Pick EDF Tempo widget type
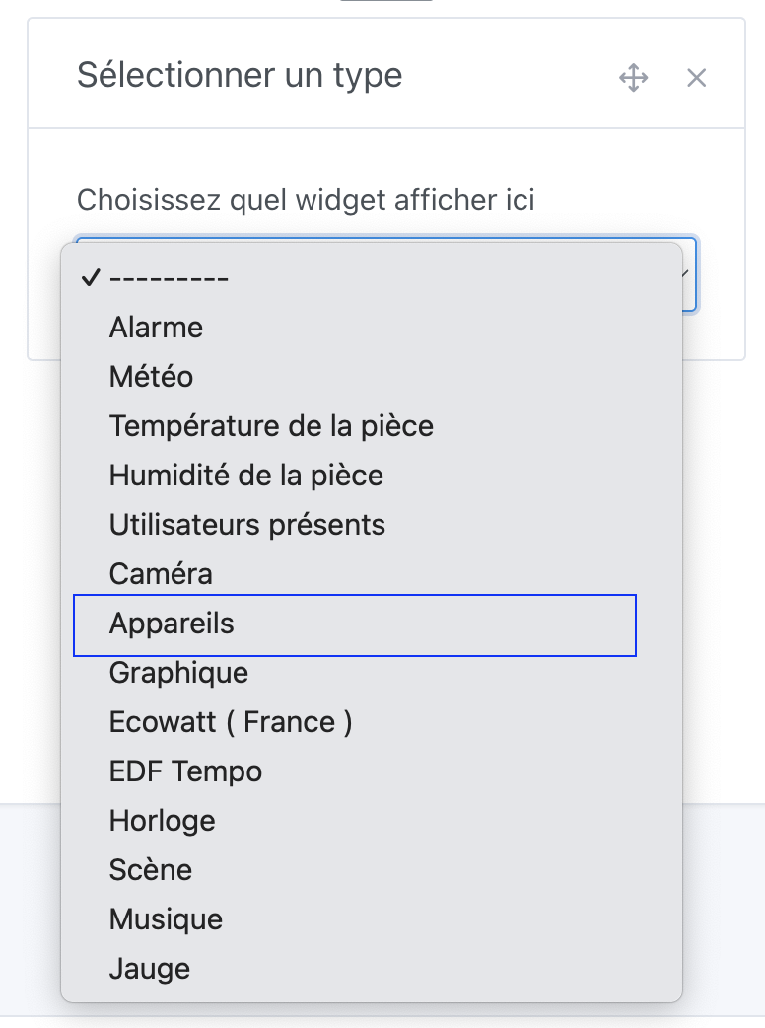The image size is (765, 1028). point(185,771)
